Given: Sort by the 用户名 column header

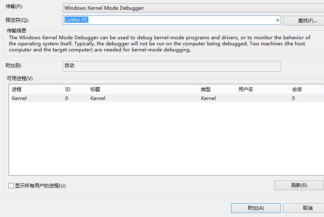Looking at the screenshot, I should click(262, 89).
